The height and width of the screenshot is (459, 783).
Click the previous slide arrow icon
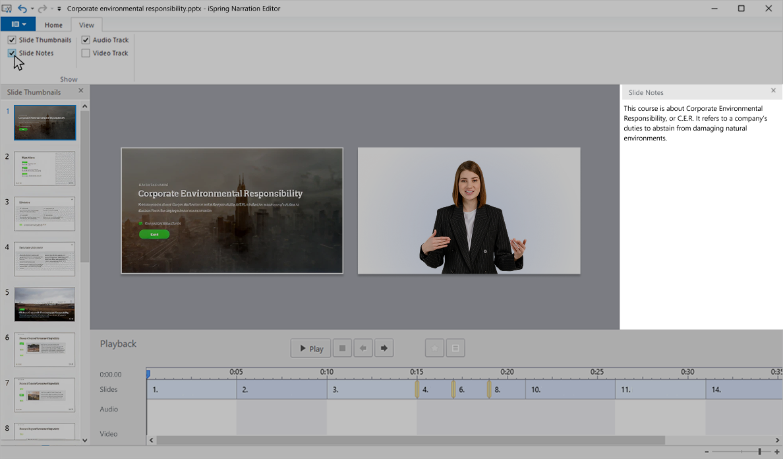point(363,348)
